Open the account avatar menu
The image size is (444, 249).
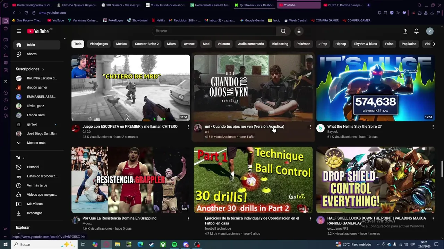(x=430, y=31)
